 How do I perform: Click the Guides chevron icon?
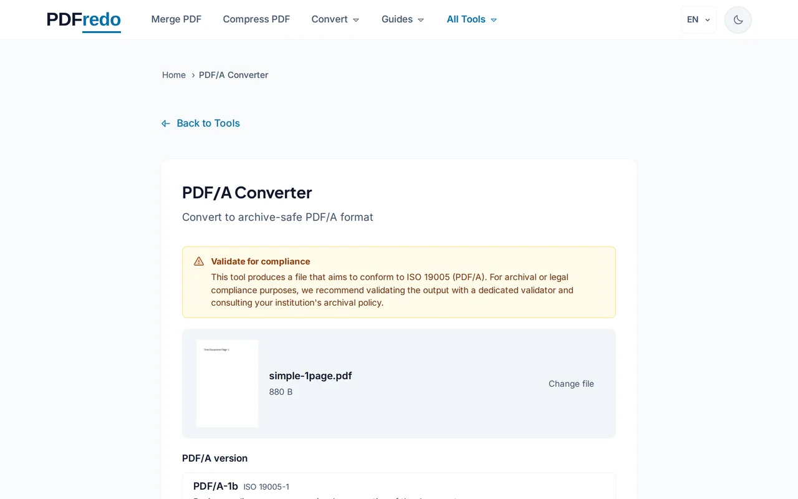(420, 19)
